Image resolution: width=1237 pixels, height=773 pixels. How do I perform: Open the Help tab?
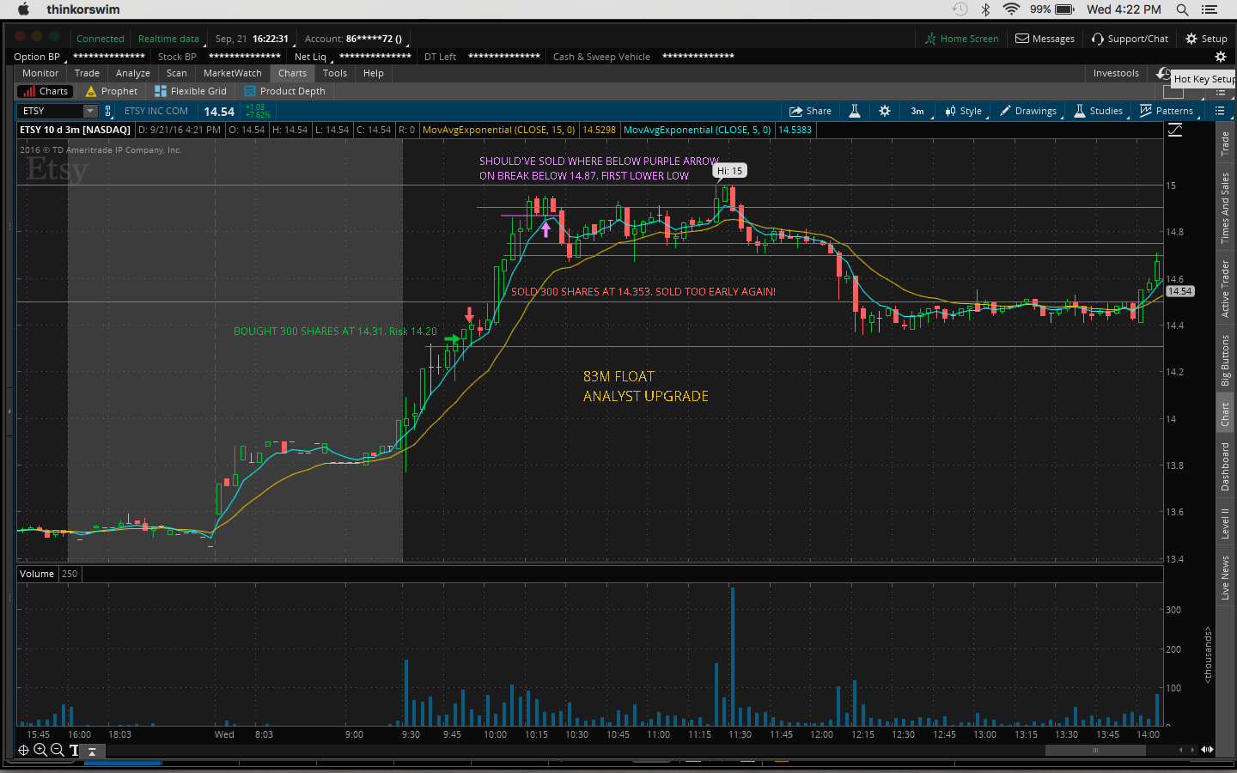coord(374,73)
